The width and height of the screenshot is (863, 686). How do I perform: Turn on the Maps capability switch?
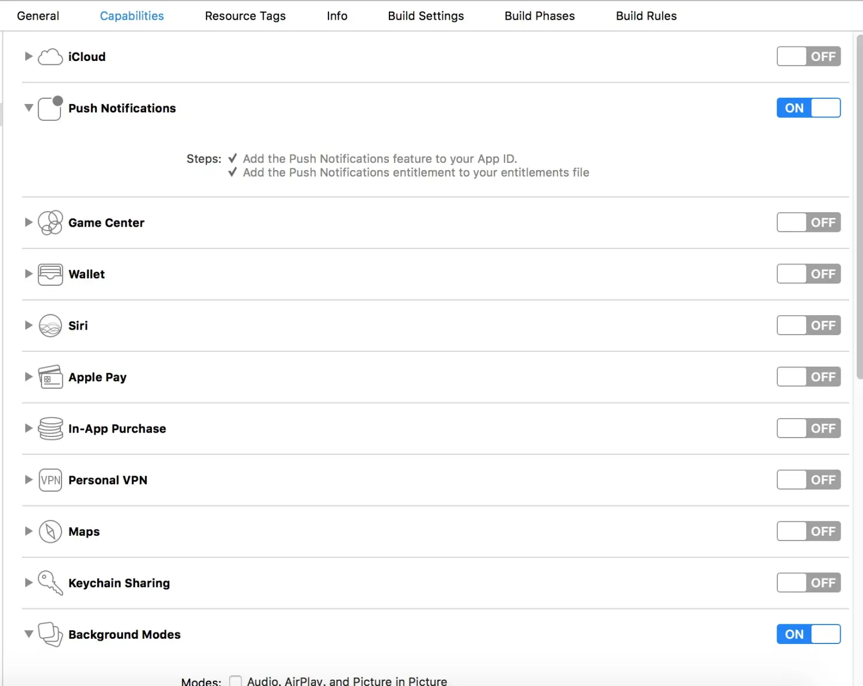808,531
